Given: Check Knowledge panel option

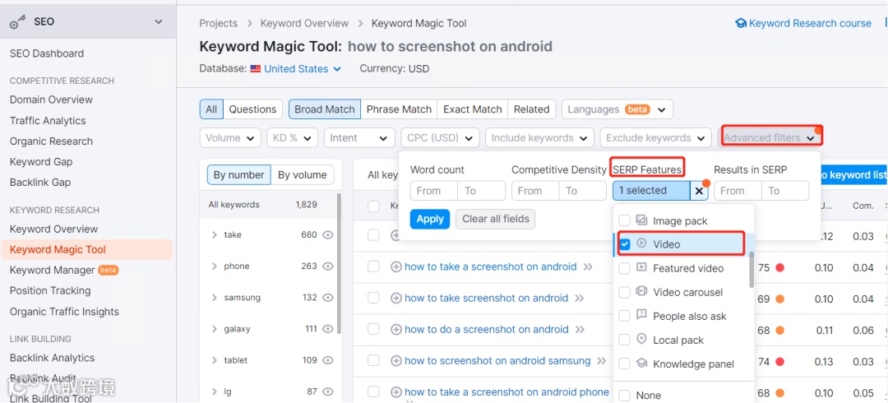Looking at the screenshot, I should [x=624, y=364].
